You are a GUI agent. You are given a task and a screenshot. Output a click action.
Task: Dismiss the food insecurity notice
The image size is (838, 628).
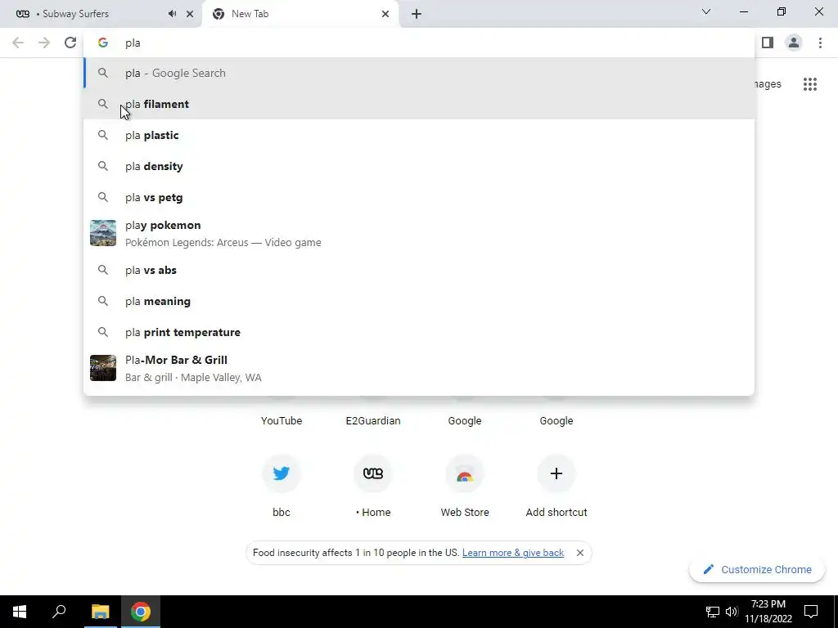(580, 553)
